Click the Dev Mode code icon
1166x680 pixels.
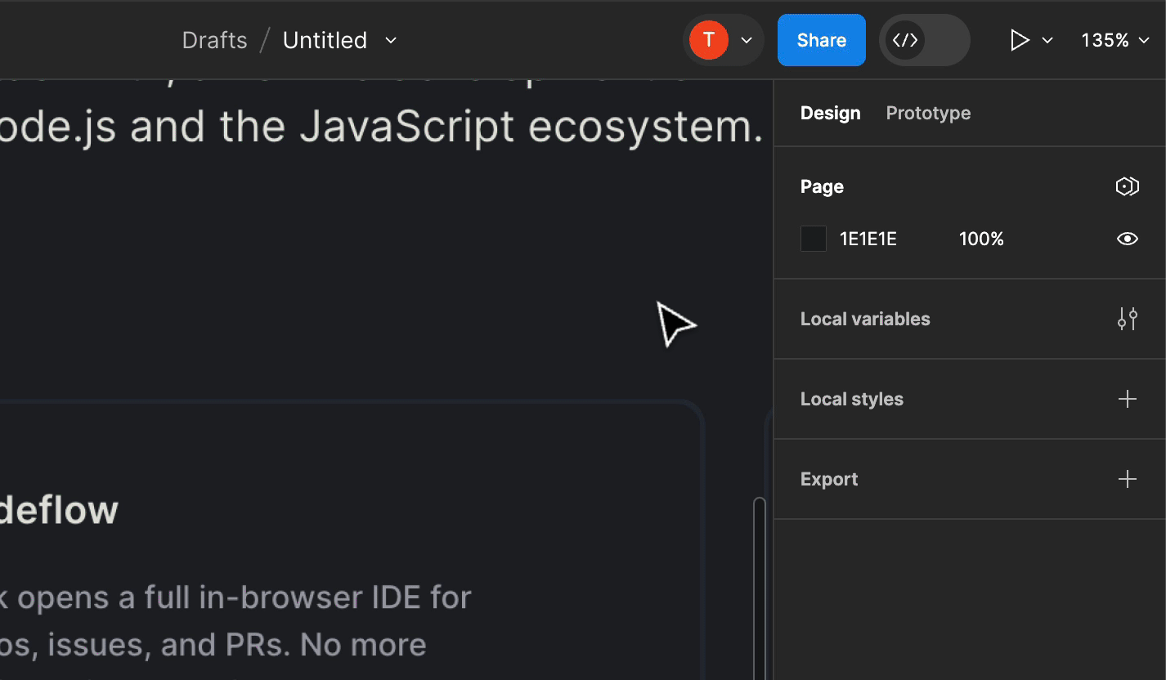point(905,39)
